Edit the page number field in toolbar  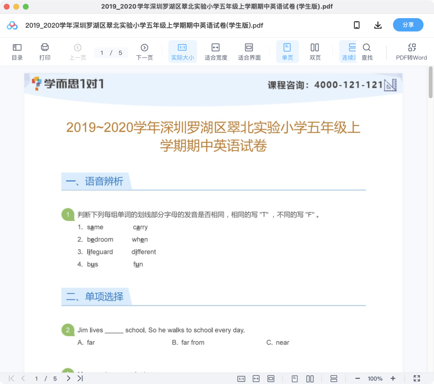pos(102,53)
